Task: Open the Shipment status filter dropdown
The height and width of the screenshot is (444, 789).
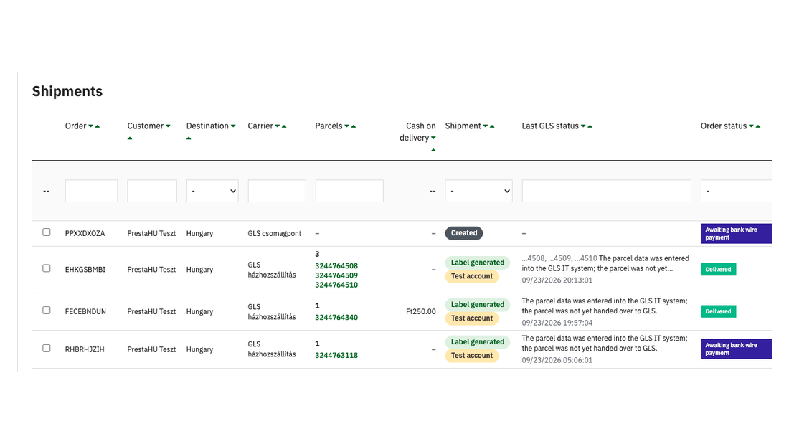Action: pyautogui.click(x=478, y=191)
